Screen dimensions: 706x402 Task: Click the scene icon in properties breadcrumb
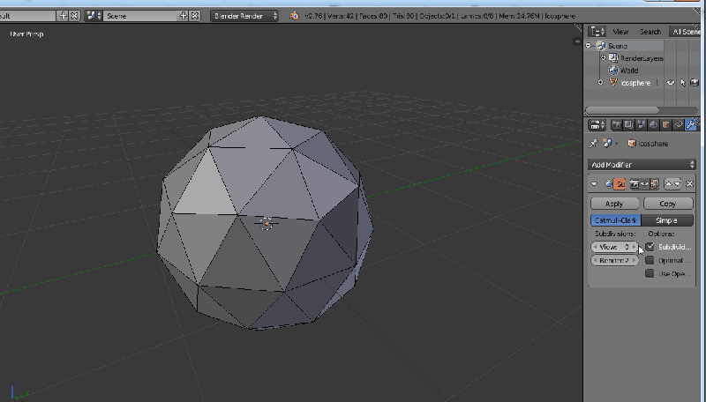[607, 144]
